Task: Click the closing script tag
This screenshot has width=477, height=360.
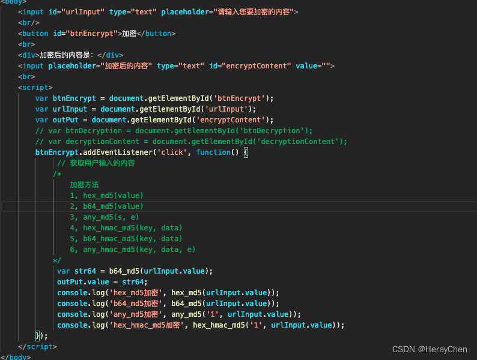Action: (x=37, y=347)
